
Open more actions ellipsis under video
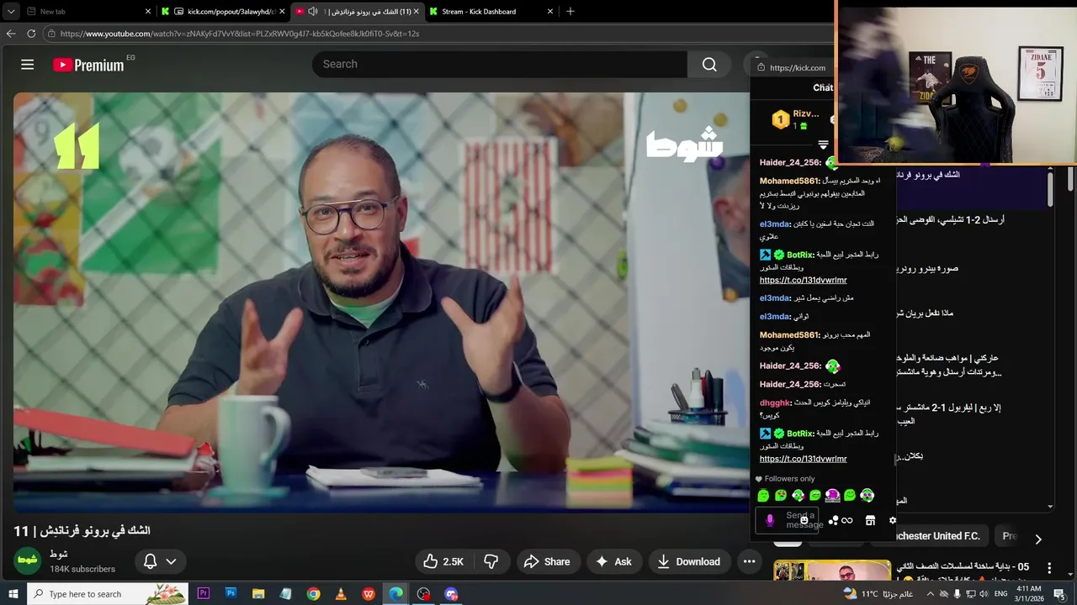749,561
